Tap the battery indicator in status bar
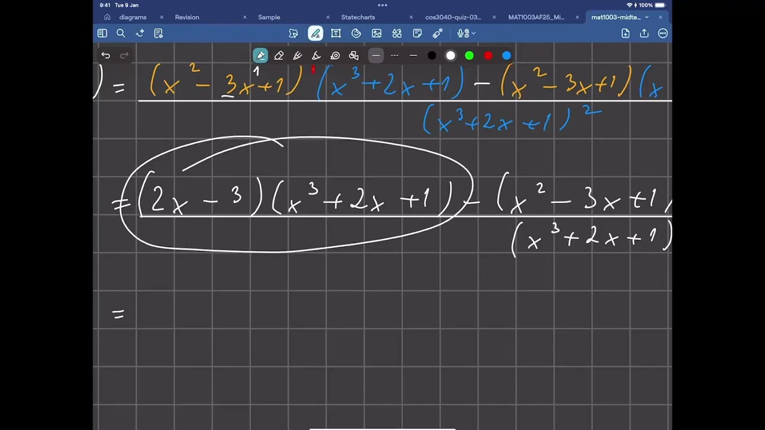Image resolution: width=765 pixels, height=430 pixels. click(660, 5)
